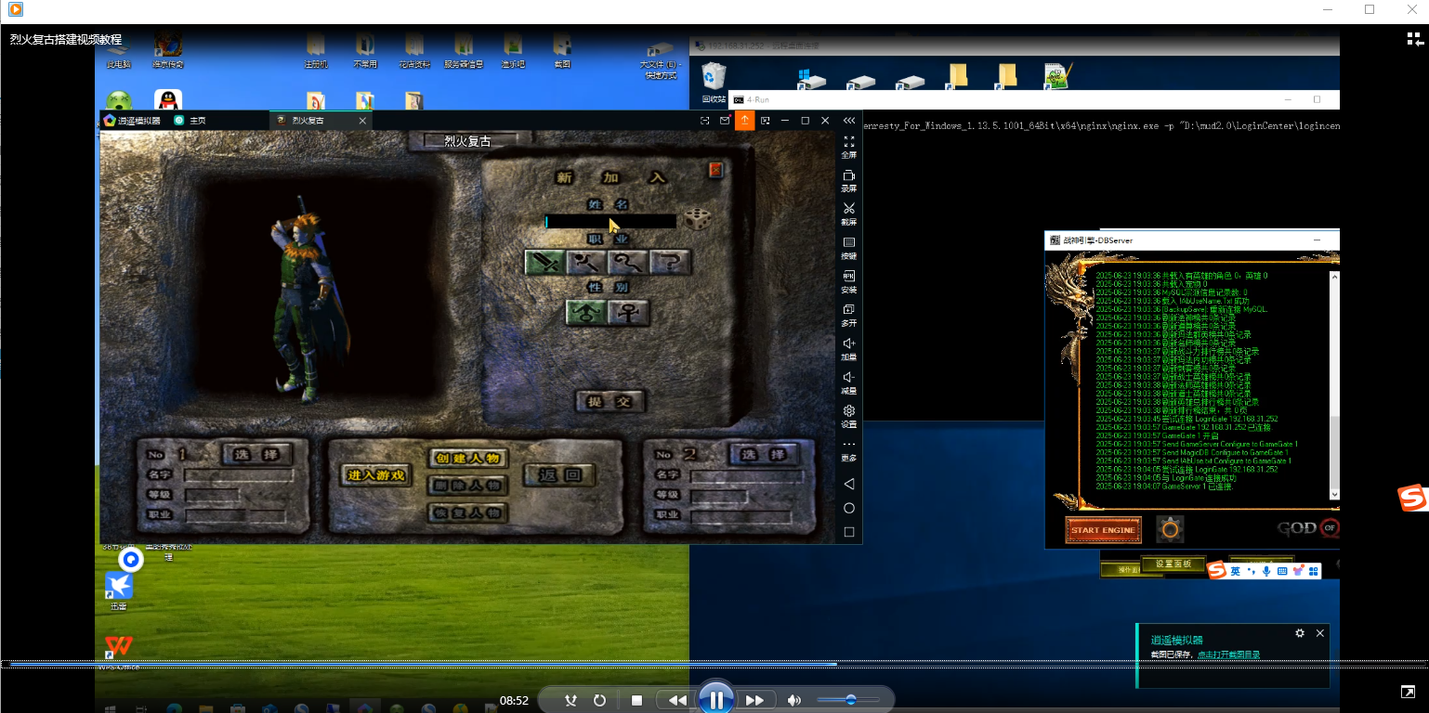Collapse the emulator sidebar with triple chevron
Viewport: 1429px width, 713px height.
pos(848,121)
